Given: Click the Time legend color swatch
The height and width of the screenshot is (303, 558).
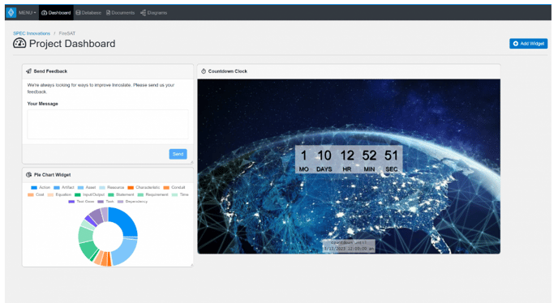Looking at the screenshot, I should [x=174, y=194].
